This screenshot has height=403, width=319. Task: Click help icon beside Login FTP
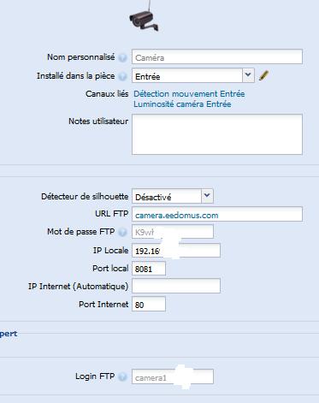pyautogui.click(x=122, y=377)
